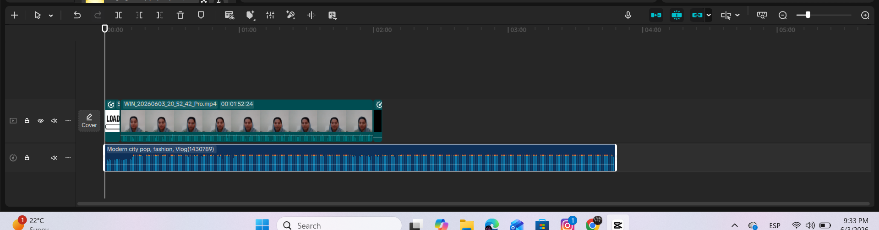Open the auto-cut scissors card tool
Screen dimensions: 879x230
point(229,15)
